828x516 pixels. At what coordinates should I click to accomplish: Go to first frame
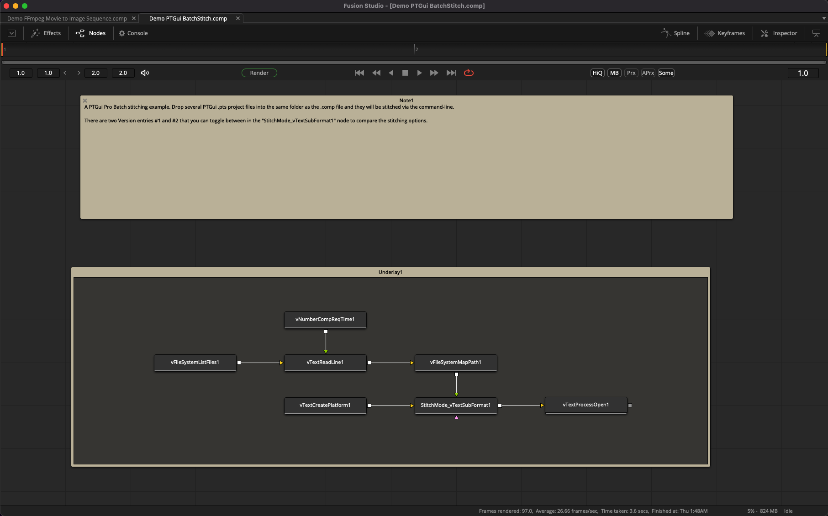coord(359,73)
